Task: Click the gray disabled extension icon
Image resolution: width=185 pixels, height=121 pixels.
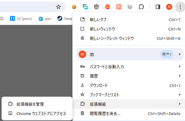Action: pyautogui.click(x=130, y=7)
